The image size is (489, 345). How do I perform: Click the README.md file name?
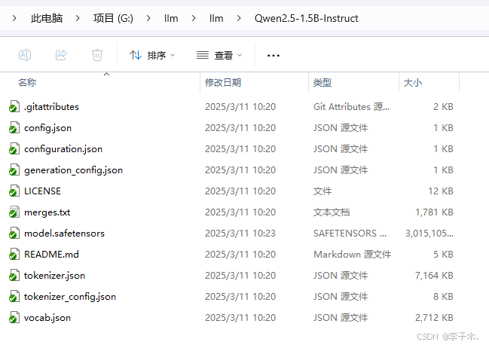51,255
